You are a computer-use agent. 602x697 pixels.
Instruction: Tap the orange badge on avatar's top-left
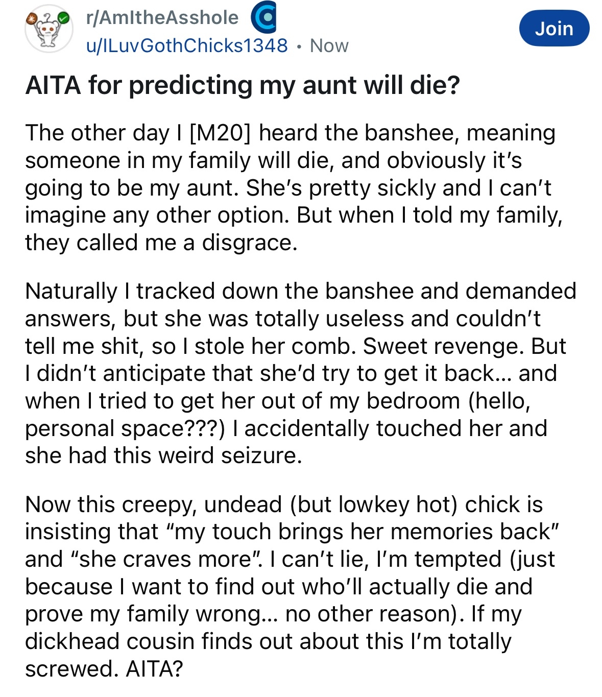[x=32, y=18]
